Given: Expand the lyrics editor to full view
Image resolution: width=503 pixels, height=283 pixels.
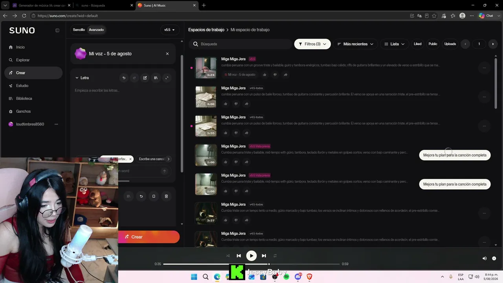Looking at the screenshot, I should 167,78.
